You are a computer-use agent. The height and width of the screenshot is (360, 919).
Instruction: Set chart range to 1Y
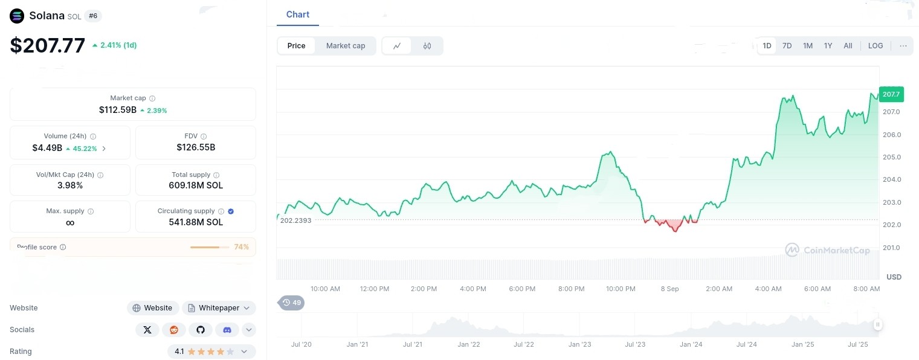(828, 46)
